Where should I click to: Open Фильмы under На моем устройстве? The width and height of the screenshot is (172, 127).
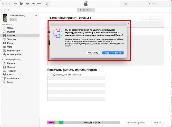11,67
